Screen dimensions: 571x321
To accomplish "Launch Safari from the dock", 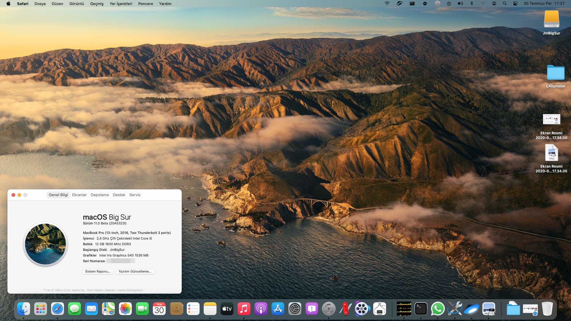I will 57,309.
